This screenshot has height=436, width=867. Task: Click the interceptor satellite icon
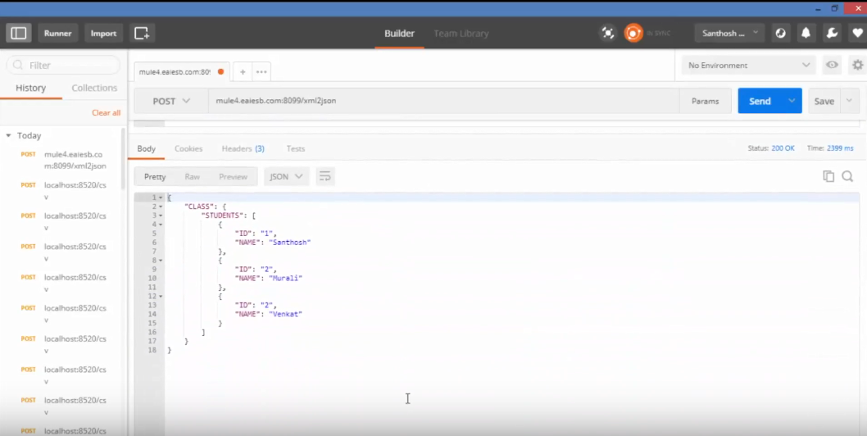coord(608,34)
